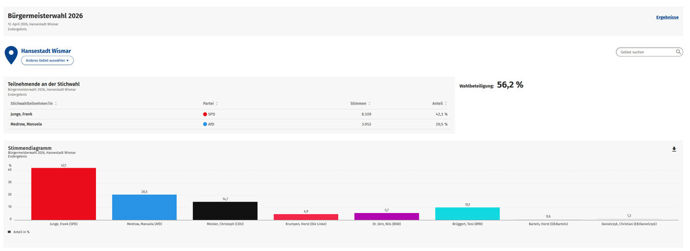Open the Ergebnisse link
The width and height of the screenshot is (690, 251).
[x=667, y=17]
